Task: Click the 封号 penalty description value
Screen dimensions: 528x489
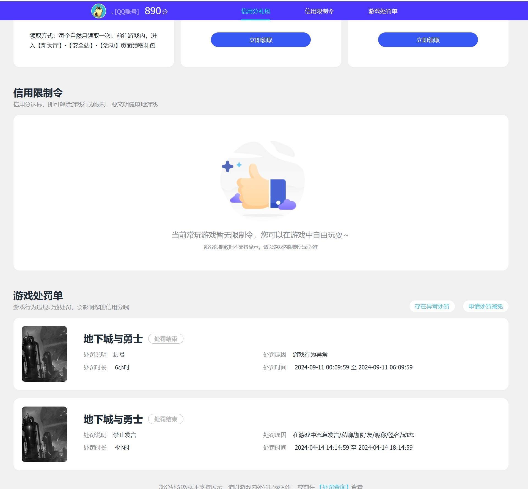Action: (119, 355)
